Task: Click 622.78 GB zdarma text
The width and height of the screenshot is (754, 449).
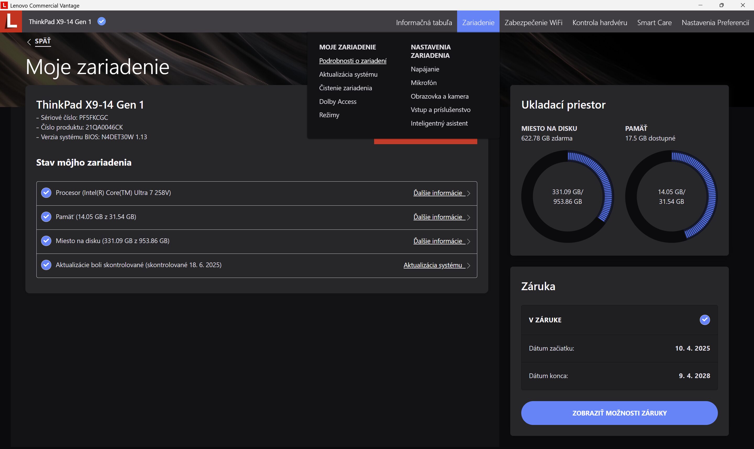Action: coord(547,138)
